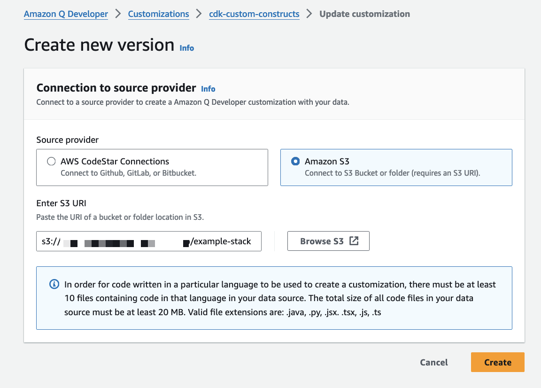Click Info next to Create new version
The height and width of the screenshot is (388, 541).
(x=186, y=48)
